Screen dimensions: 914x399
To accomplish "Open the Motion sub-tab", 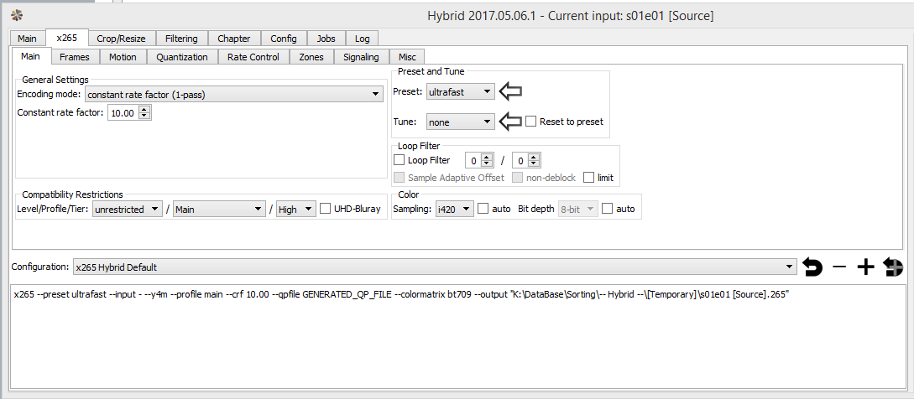I will pyautogui.click(x=123, y=57).
